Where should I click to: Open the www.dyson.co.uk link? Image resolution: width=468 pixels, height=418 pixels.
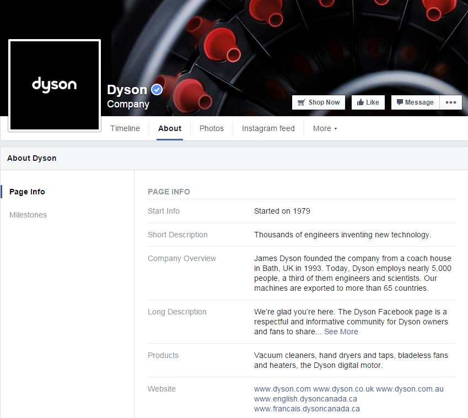click(343, 389)
